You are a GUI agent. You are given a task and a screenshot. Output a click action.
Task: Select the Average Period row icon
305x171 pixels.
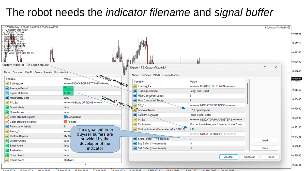coord(7,88)
